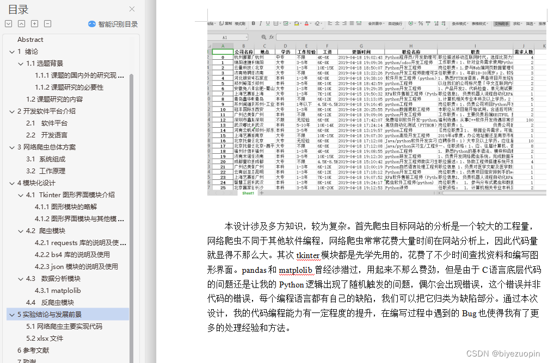Collapse the "4.2 爬虫模块" subsection chevron
The height and width of the screenshot is (363, 548).
click(21, 231)
